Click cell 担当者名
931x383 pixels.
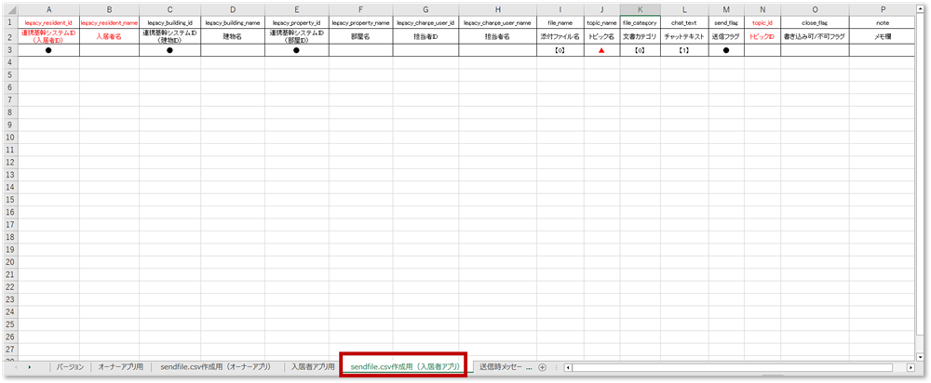(x=497, y=36)
